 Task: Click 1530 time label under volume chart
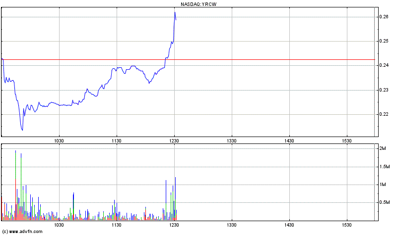(346, 225)
